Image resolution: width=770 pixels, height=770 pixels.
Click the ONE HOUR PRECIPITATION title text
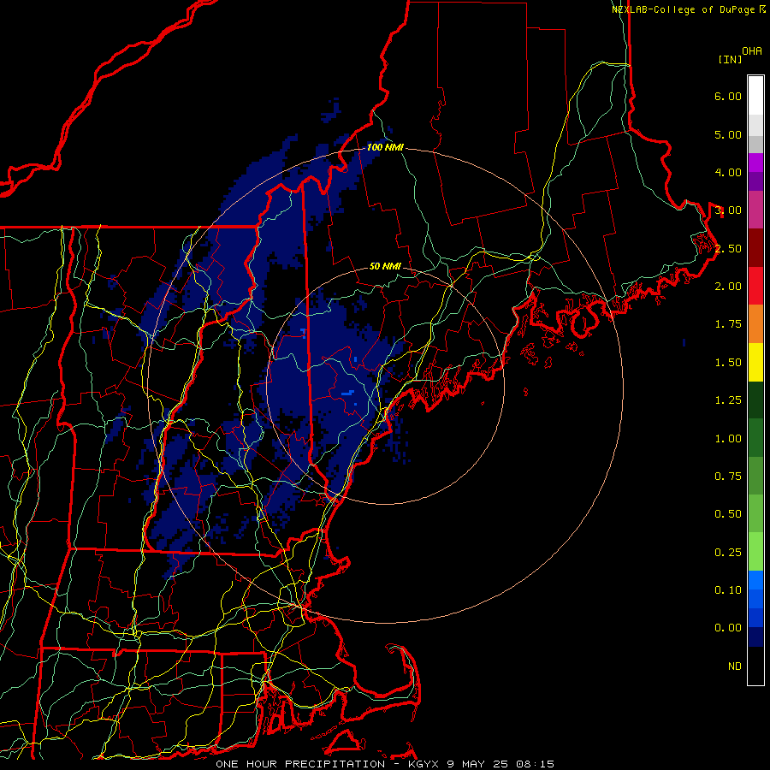300,764
